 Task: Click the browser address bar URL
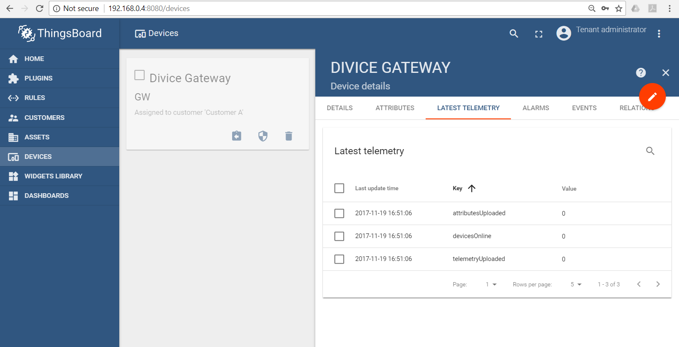tap(149, 8)
